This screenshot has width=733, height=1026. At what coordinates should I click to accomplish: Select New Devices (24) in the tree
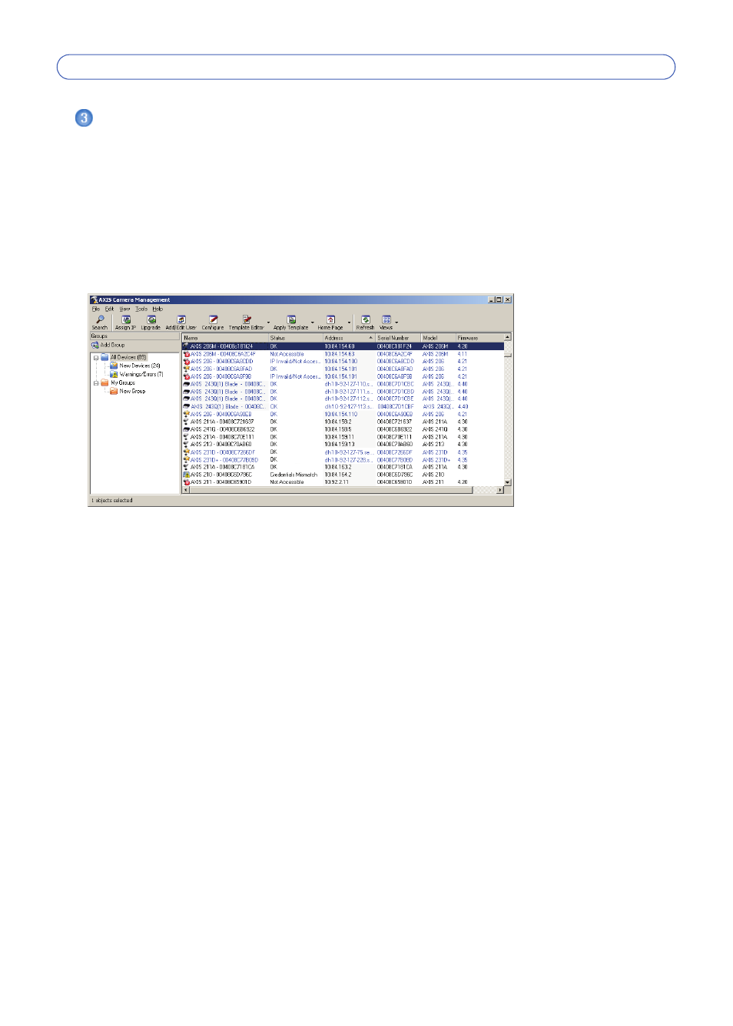pos(140,366)
